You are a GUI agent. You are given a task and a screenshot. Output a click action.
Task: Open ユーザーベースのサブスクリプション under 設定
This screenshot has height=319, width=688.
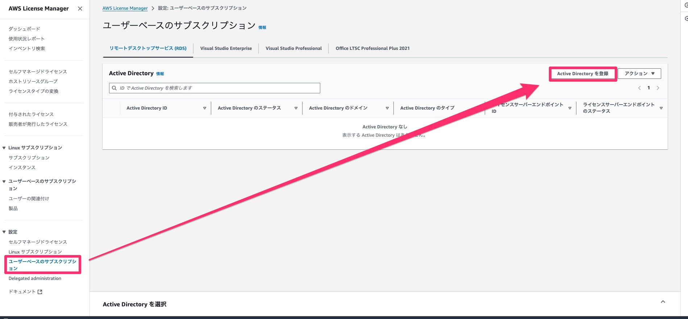tap(42, 265)
